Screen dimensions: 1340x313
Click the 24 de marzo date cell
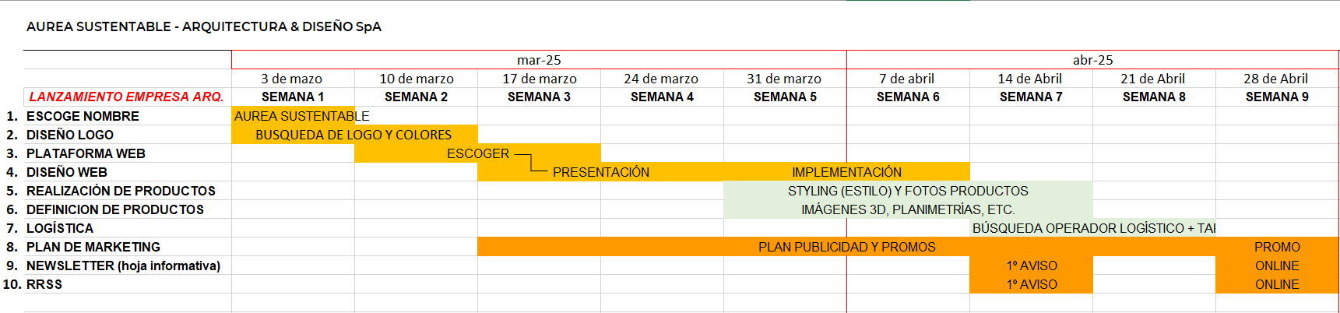pyautogui.click(x=662, y=79)
